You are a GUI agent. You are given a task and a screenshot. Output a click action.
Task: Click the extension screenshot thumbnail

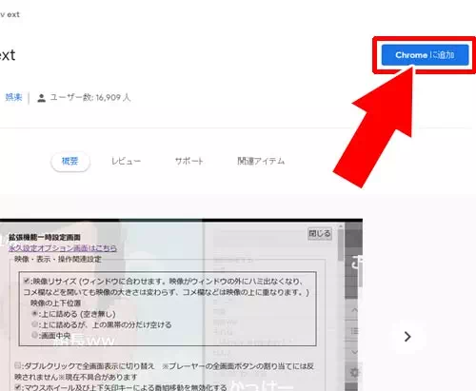(181, 304)
